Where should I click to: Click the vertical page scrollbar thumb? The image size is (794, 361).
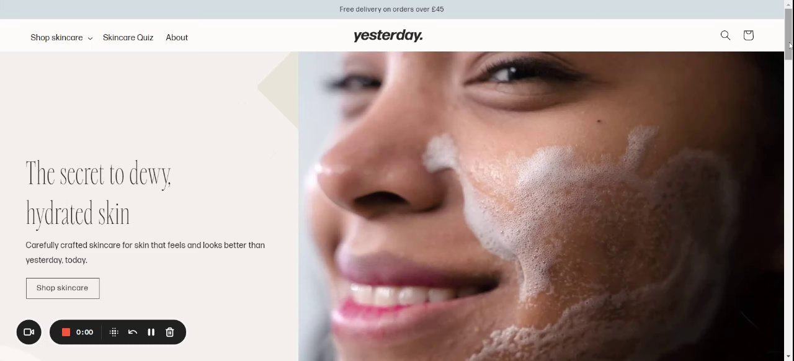pos(788,34)
